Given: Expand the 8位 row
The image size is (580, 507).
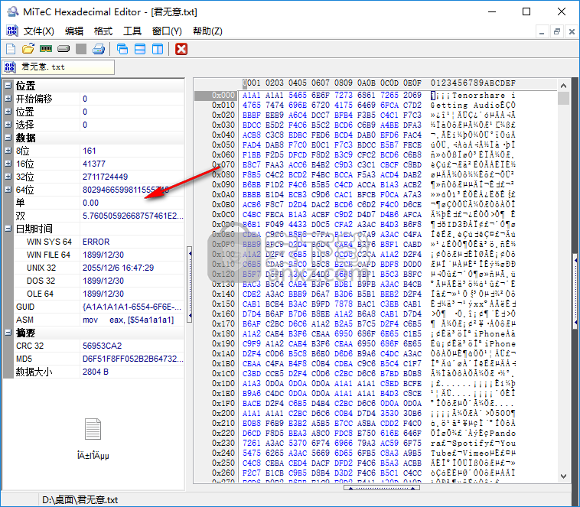Looking at the screenshot, I should (8, 151).
